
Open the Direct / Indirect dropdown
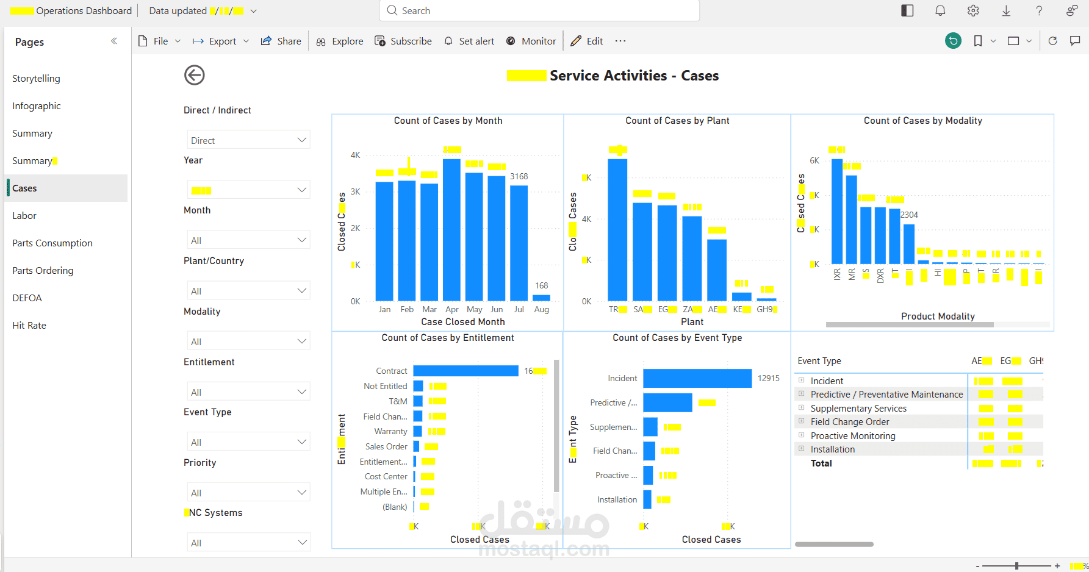pyautogui.click(x=248, y=140)
